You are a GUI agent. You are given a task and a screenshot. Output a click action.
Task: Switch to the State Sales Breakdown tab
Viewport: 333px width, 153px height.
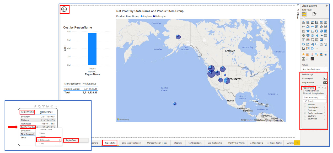[x=131, y=143]
